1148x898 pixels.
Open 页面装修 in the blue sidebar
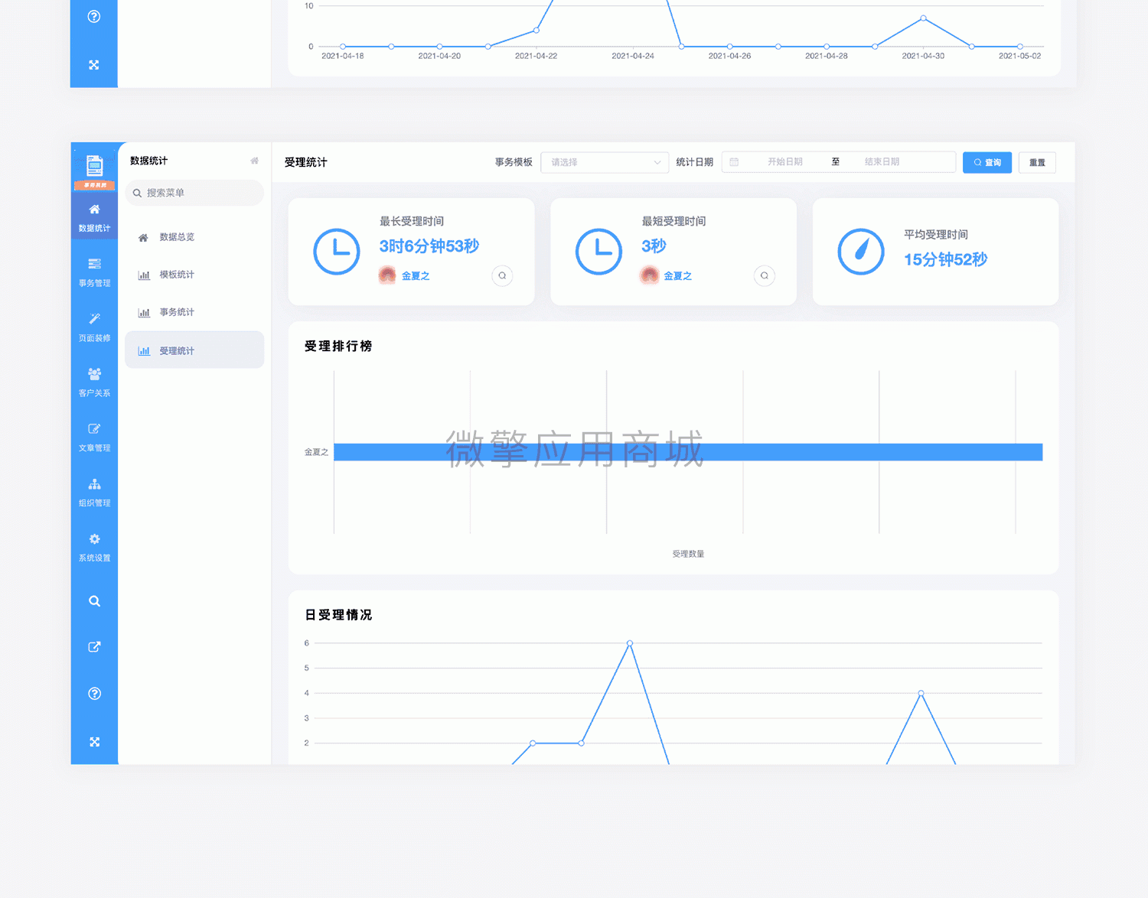click(x=94, y=327)
